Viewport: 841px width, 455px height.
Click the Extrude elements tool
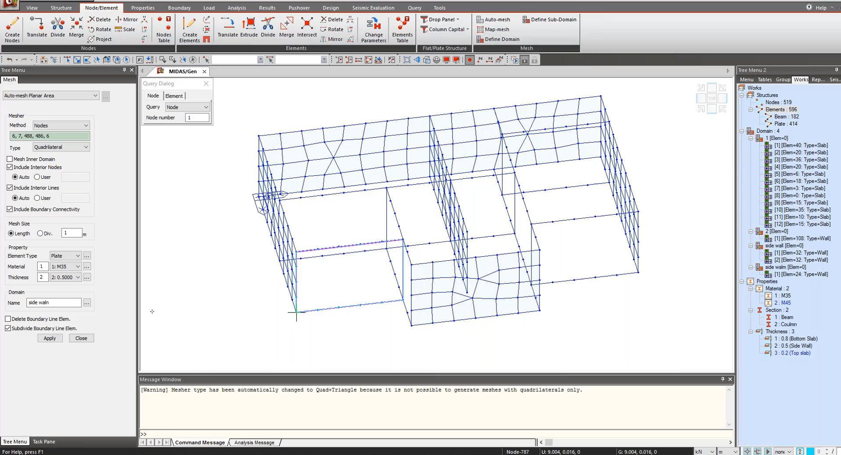point(249,27)
